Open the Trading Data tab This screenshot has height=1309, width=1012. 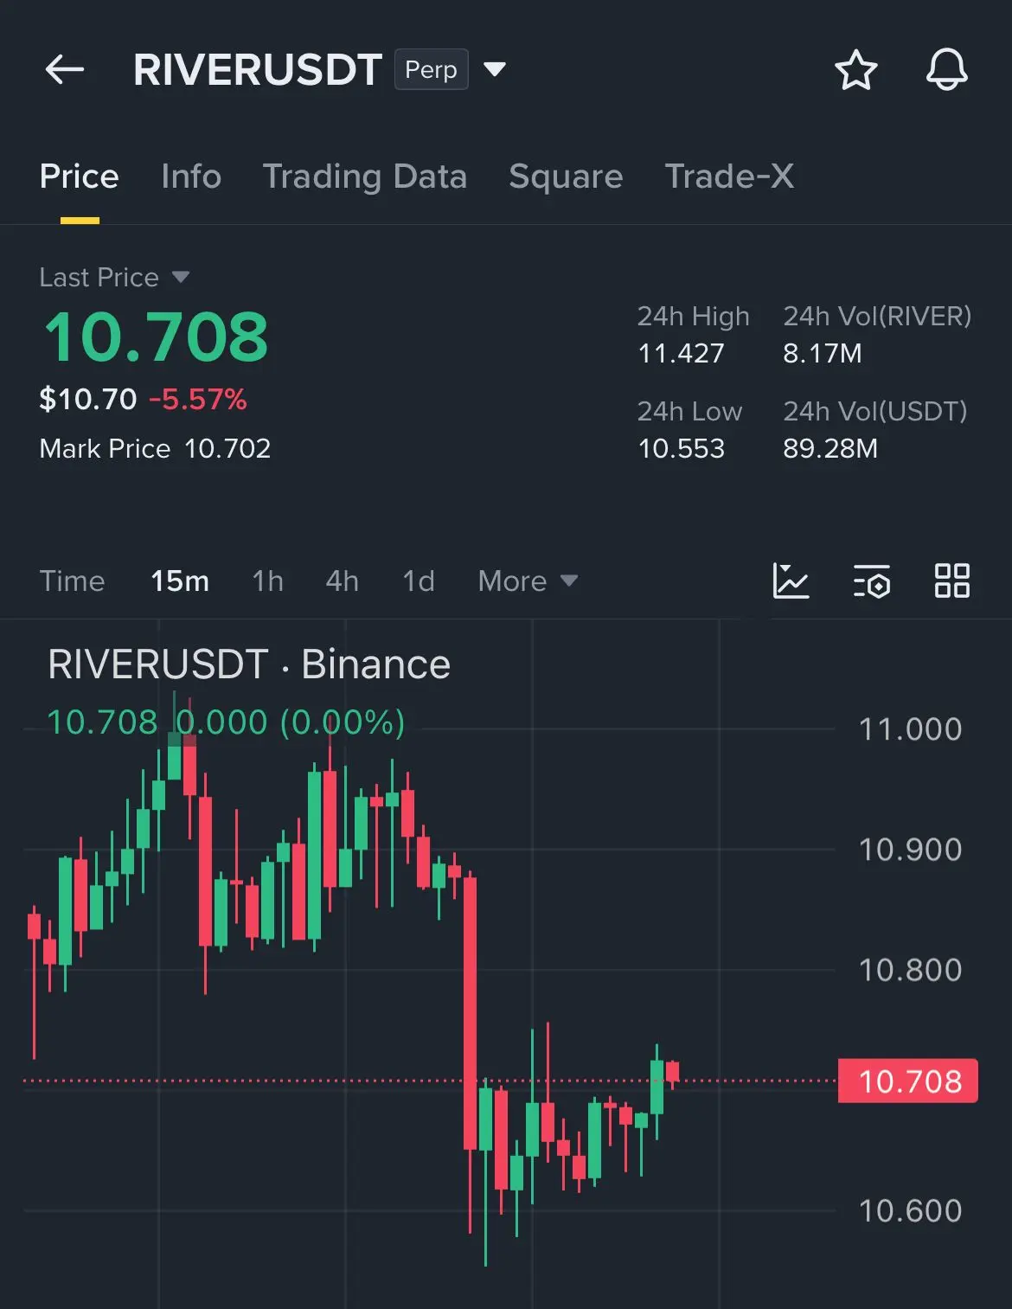(365, 176)
